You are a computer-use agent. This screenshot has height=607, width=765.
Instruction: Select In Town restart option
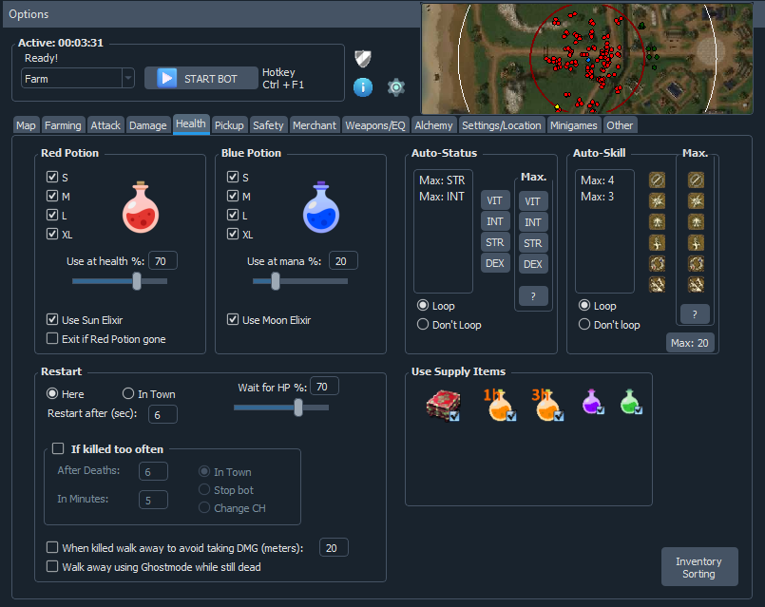point(128,393)
